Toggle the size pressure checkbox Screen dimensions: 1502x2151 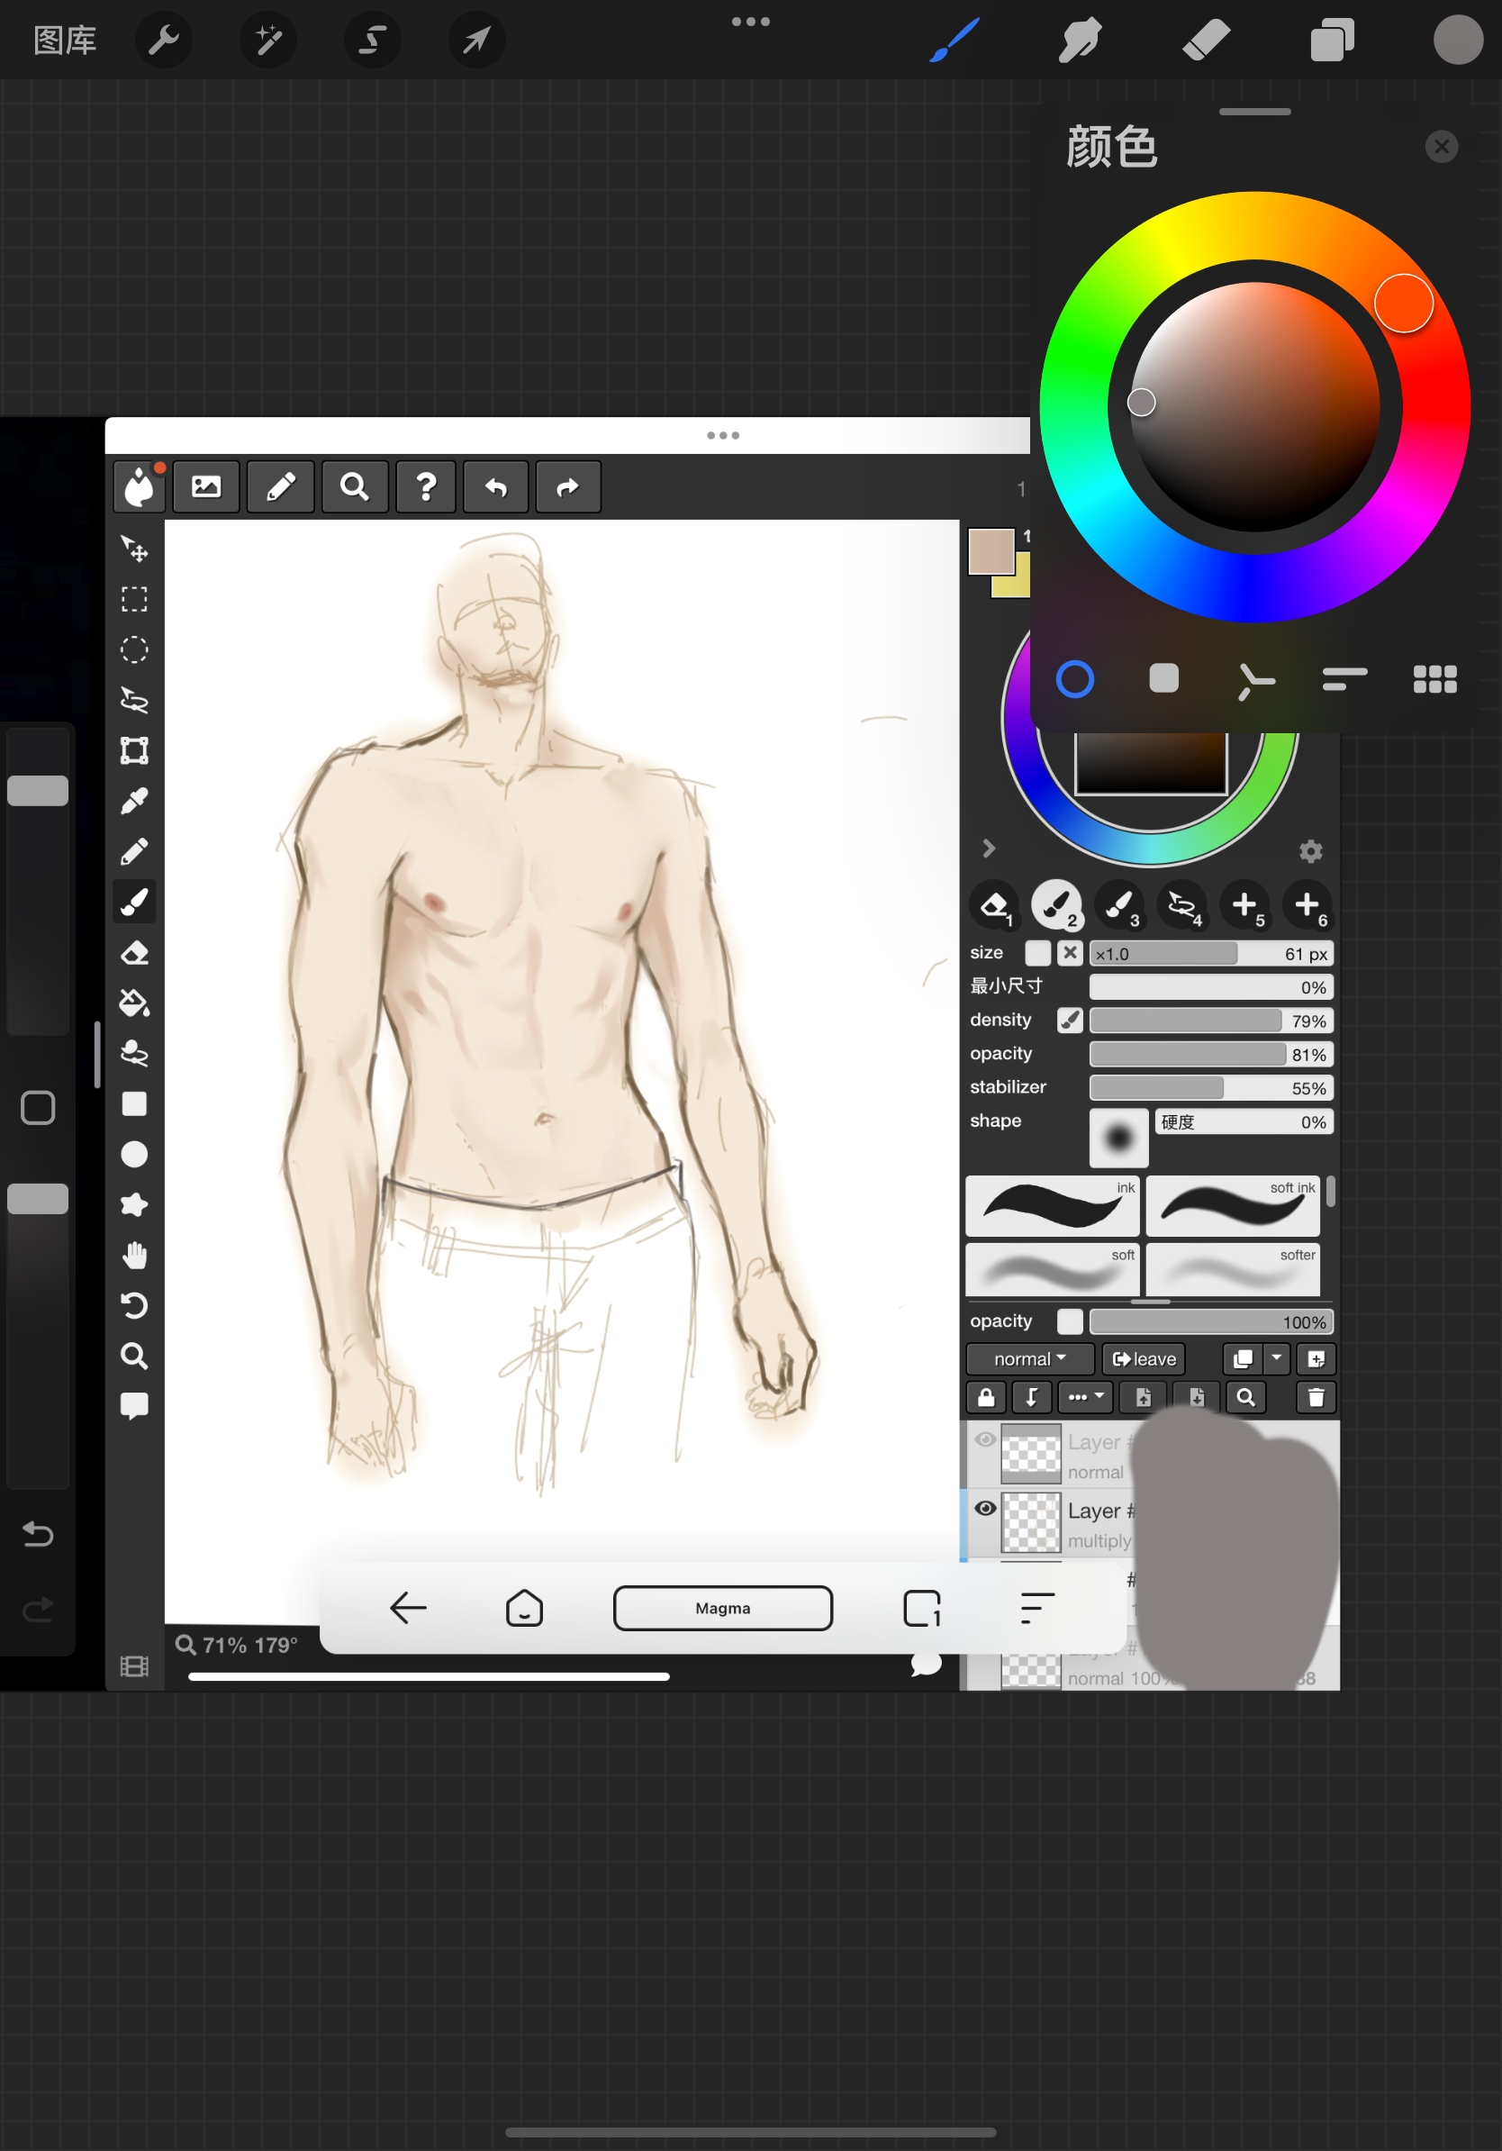1037,953
